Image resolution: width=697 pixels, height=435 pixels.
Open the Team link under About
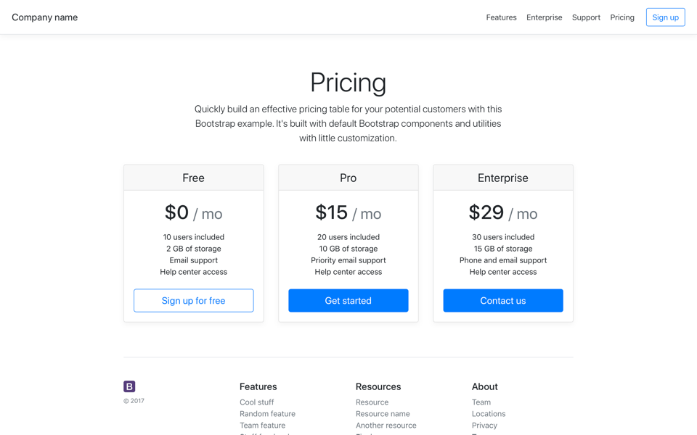481,402
